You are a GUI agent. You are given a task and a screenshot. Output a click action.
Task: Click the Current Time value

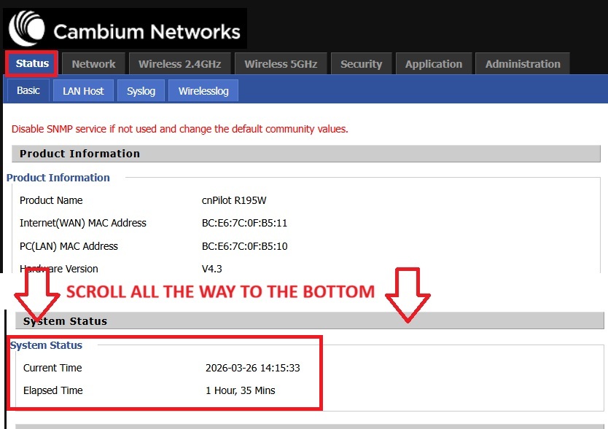[252, 368]
